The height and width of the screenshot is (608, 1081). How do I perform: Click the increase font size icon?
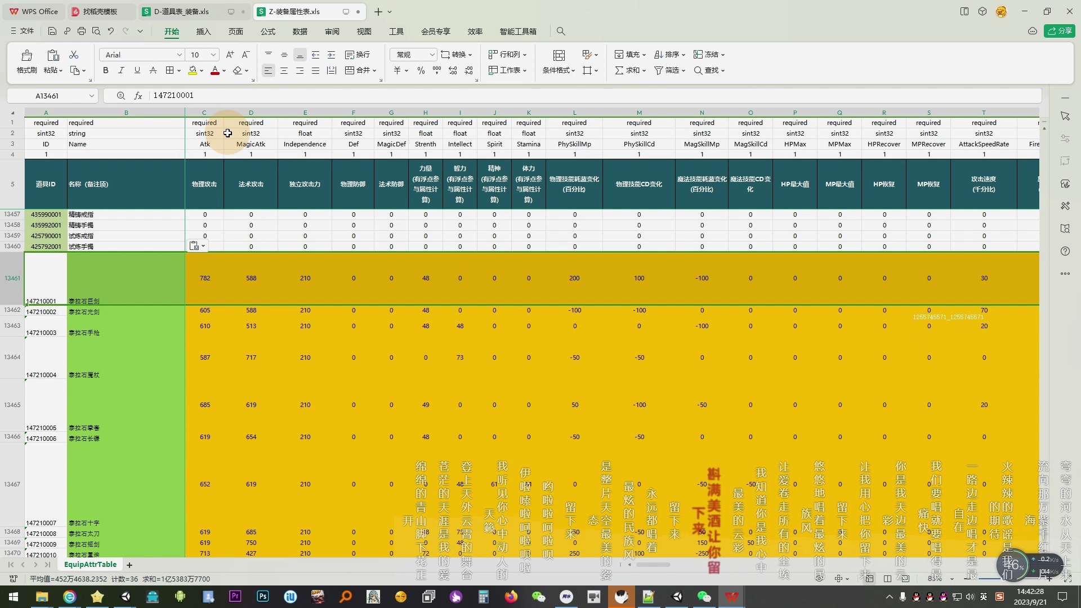tap(230, 55)
